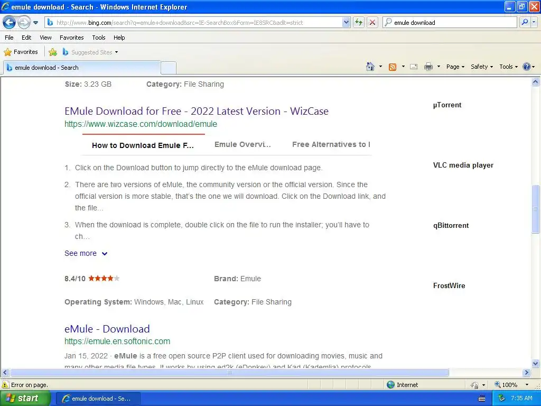Expand the Home button dropdown arrow
Viewport: 541px width, 406px height.
pos(380,67)
